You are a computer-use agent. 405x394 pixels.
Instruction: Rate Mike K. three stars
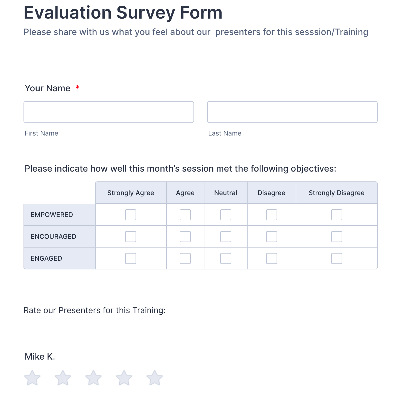(x=93, y=378)
